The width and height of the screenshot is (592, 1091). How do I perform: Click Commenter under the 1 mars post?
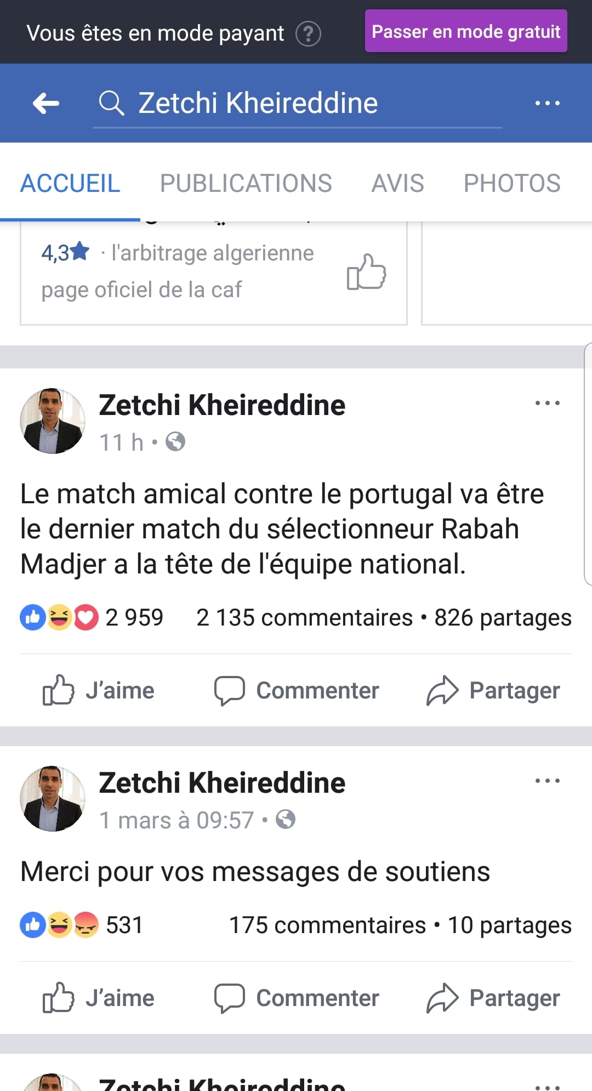297,998
